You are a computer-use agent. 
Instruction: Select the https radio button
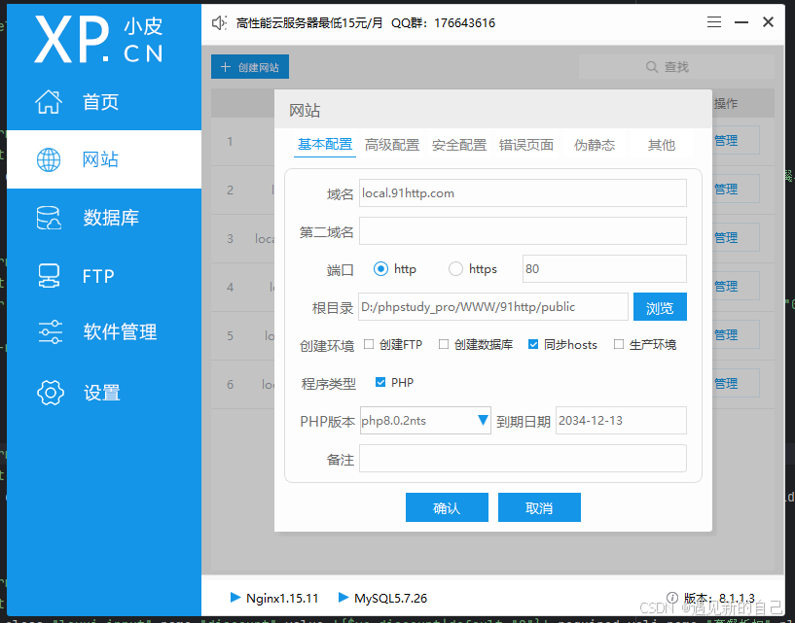453,269
